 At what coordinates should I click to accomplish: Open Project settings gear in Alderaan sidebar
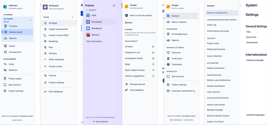click(x=5, y=91)
